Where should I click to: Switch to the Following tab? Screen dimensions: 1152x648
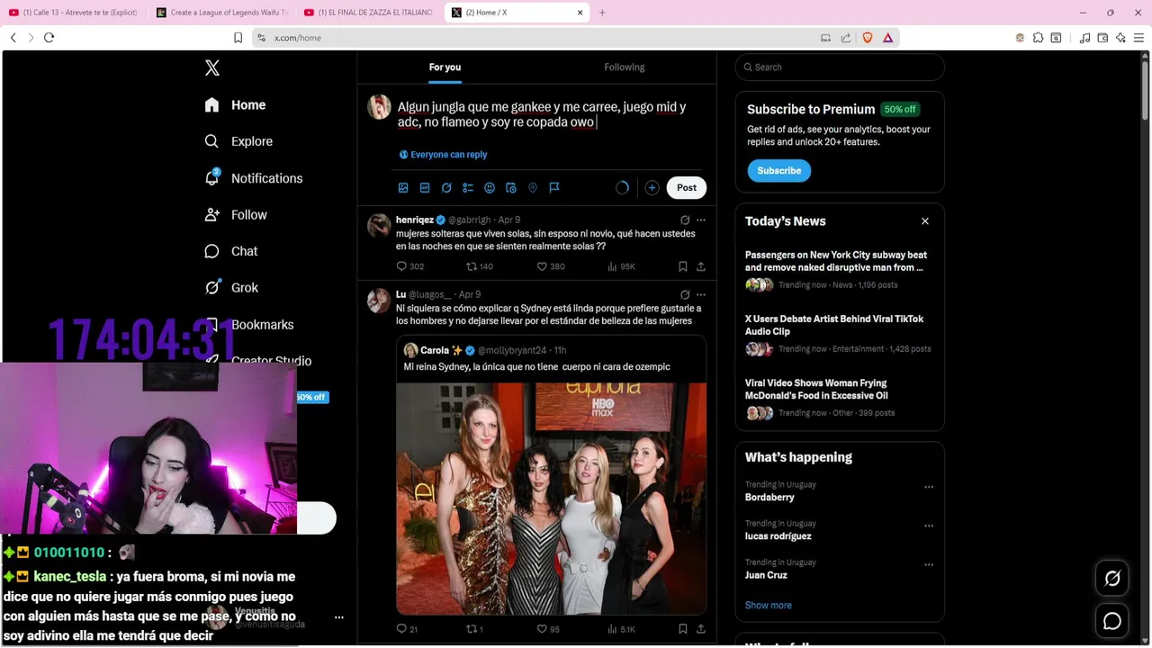click(625, 67)
